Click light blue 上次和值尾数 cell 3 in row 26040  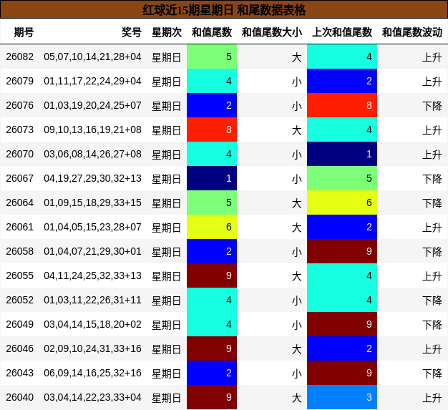click(x=342, y=397)
